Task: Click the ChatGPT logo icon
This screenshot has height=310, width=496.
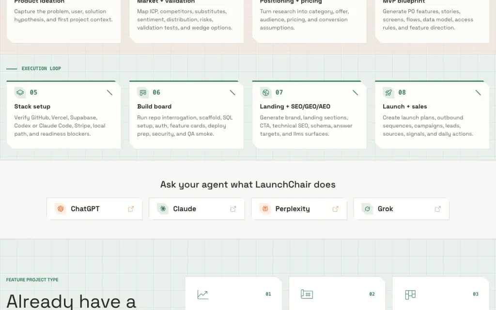Action: 61,209
